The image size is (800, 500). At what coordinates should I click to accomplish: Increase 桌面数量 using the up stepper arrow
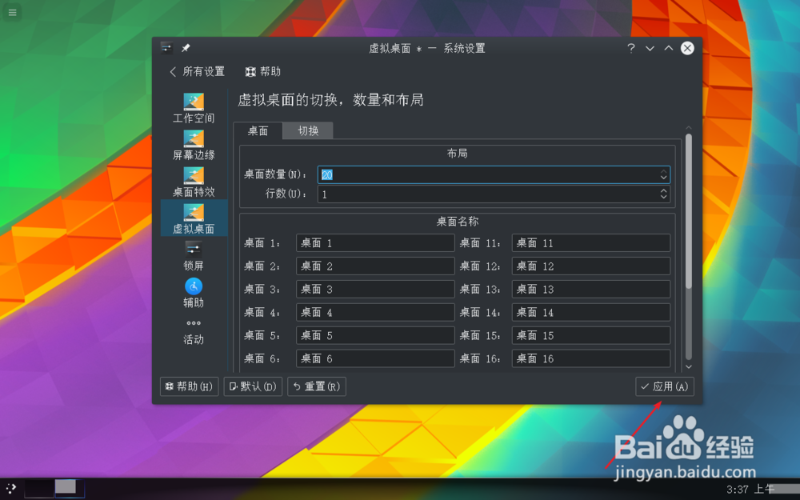pyautogui.click(x=663, y=171)
